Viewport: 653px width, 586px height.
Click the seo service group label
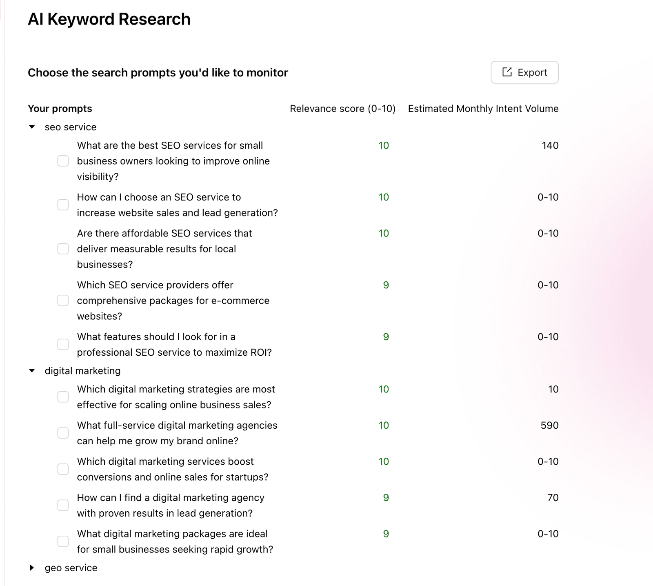click(x=71, y=127)
